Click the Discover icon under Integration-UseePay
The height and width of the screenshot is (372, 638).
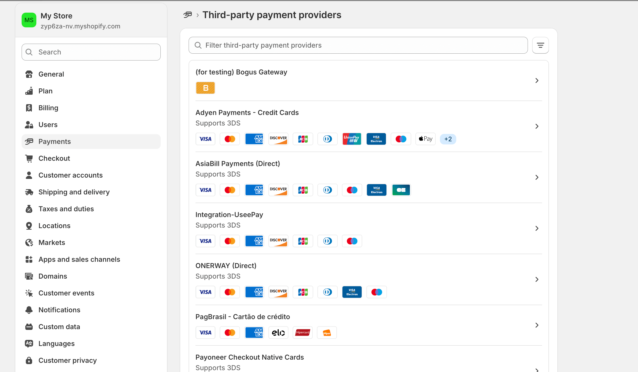click(x=278, y=241)
